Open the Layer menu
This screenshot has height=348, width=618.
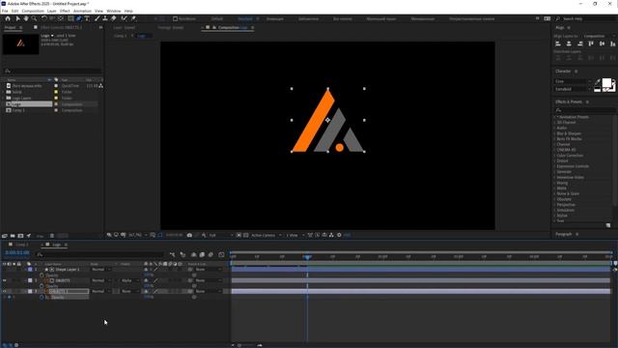tap(51, 11)
